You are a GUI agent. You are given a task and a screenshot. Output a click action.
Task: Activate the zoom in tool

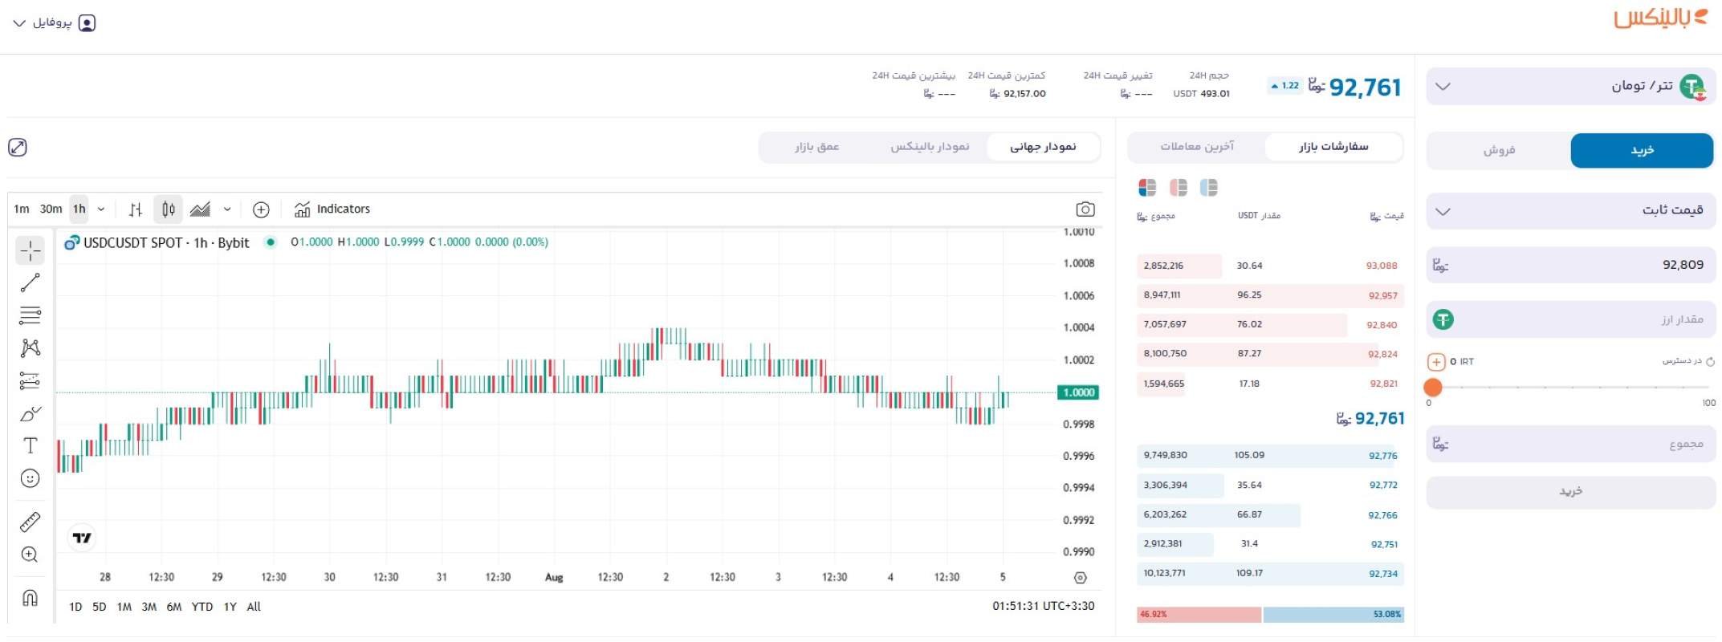click(x=31, y=555)
